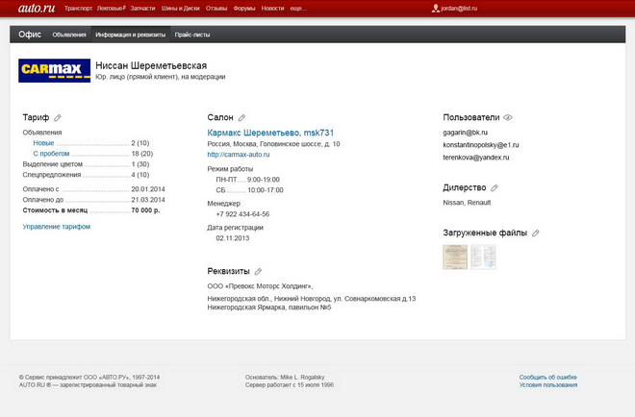Edit the Дилерство section pencil icon
Screen dimensions: 635x417
point(495,187)
